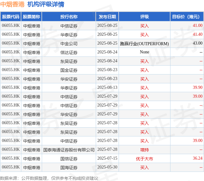
Task: Click 华泰证券 in the 2025-08-13 row
Action: pos(69,88)
